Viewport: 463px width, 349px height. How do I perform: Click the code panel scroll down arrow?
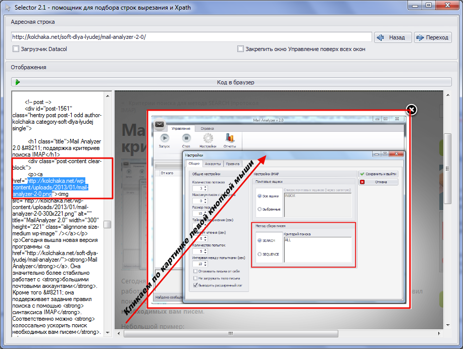(x=108, y=332)
